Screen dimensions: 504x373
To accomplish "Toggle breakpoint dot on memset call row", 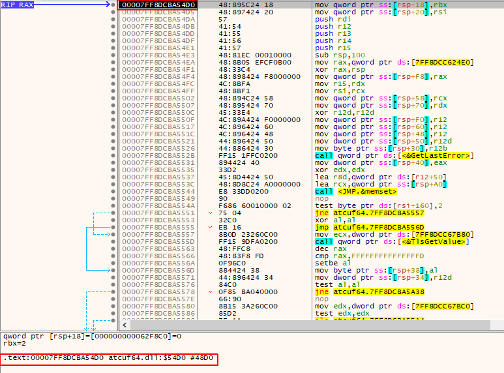I will coord(113,191).
